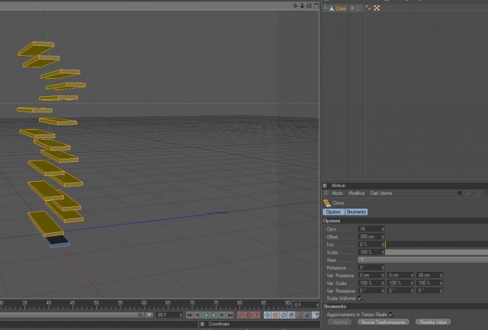Toggle scale keying icon
This screenshot has width=488, height=330.
click(275, 315)
